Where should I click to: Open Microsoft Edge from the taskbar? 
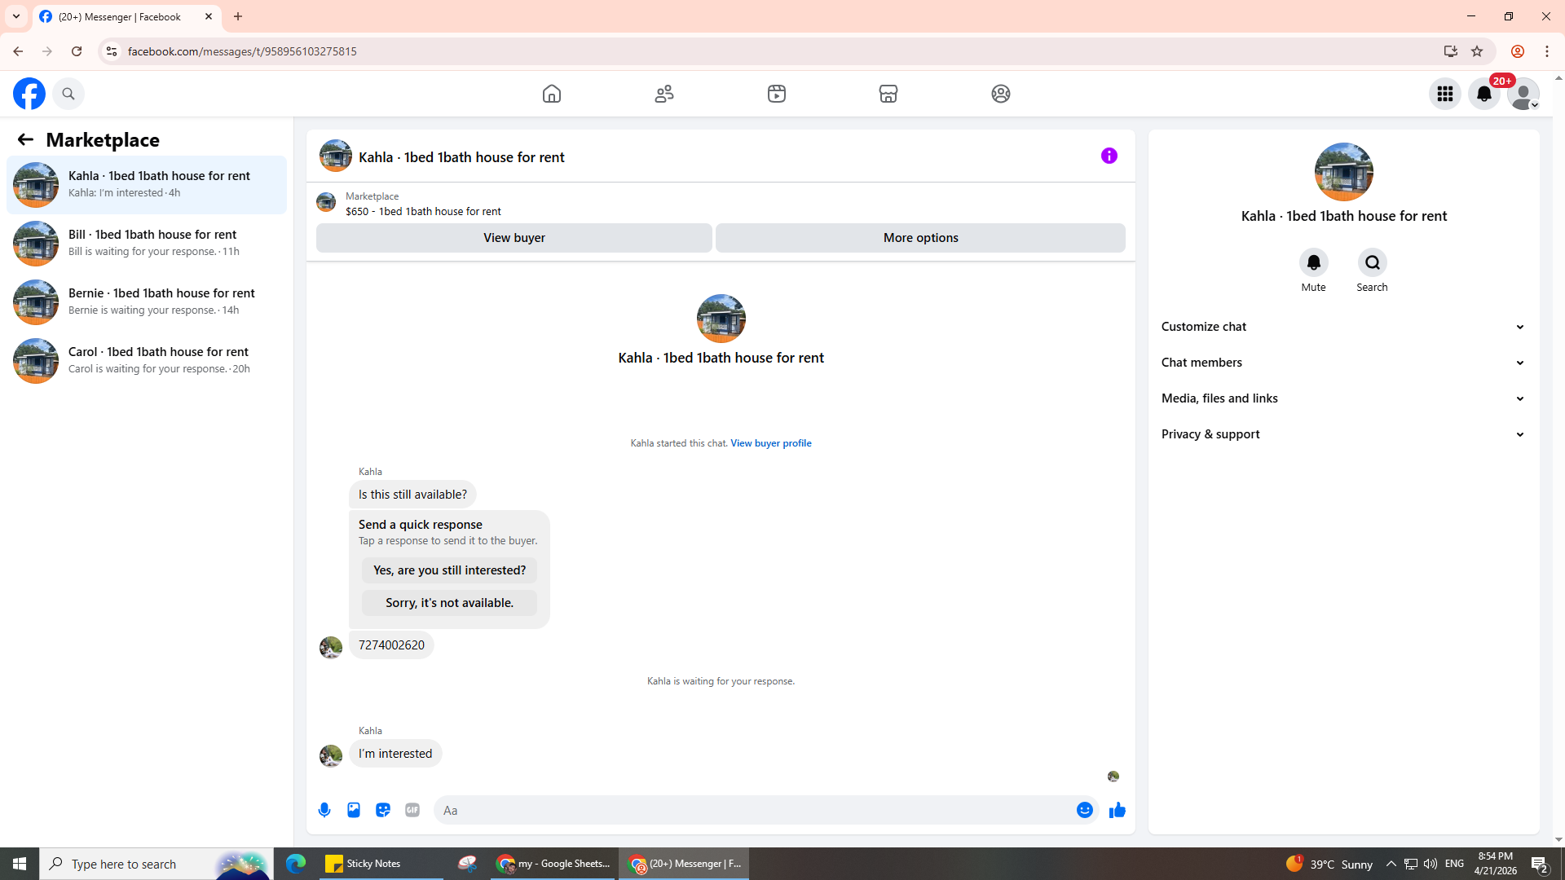[295, 864]
